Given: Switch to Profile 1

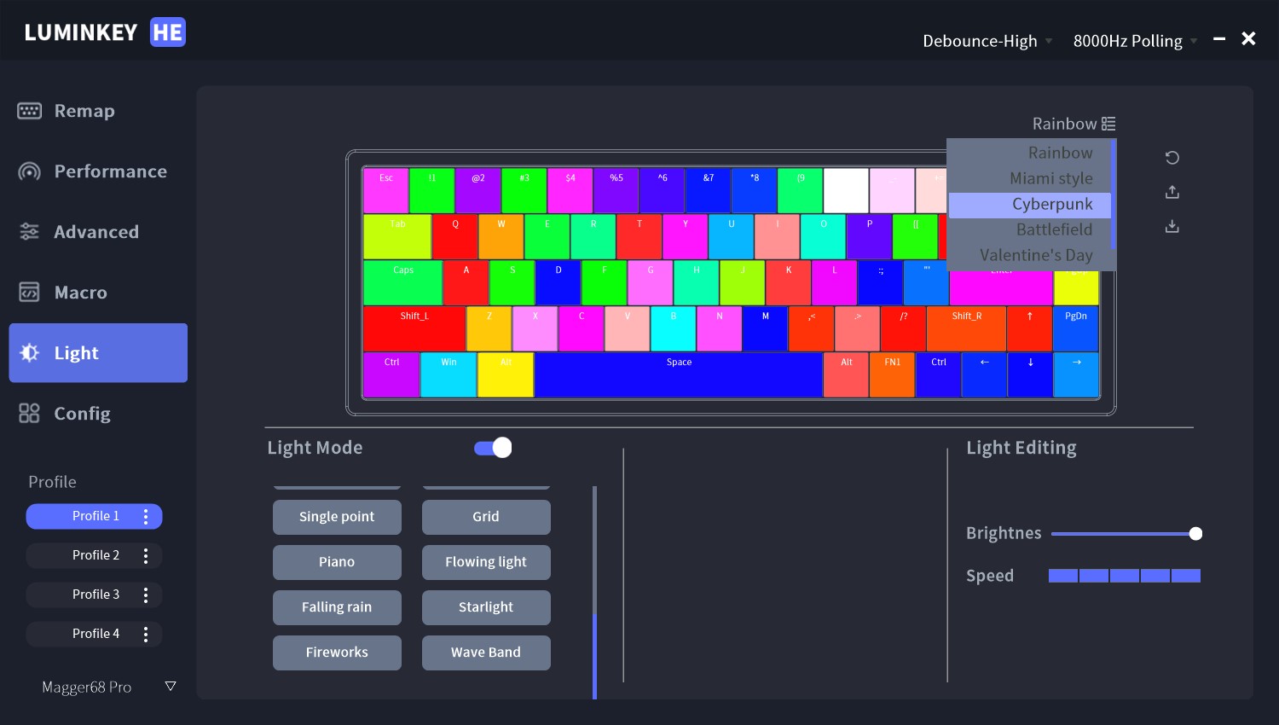Looking at the screenshot, I should (x=94, y=516).
